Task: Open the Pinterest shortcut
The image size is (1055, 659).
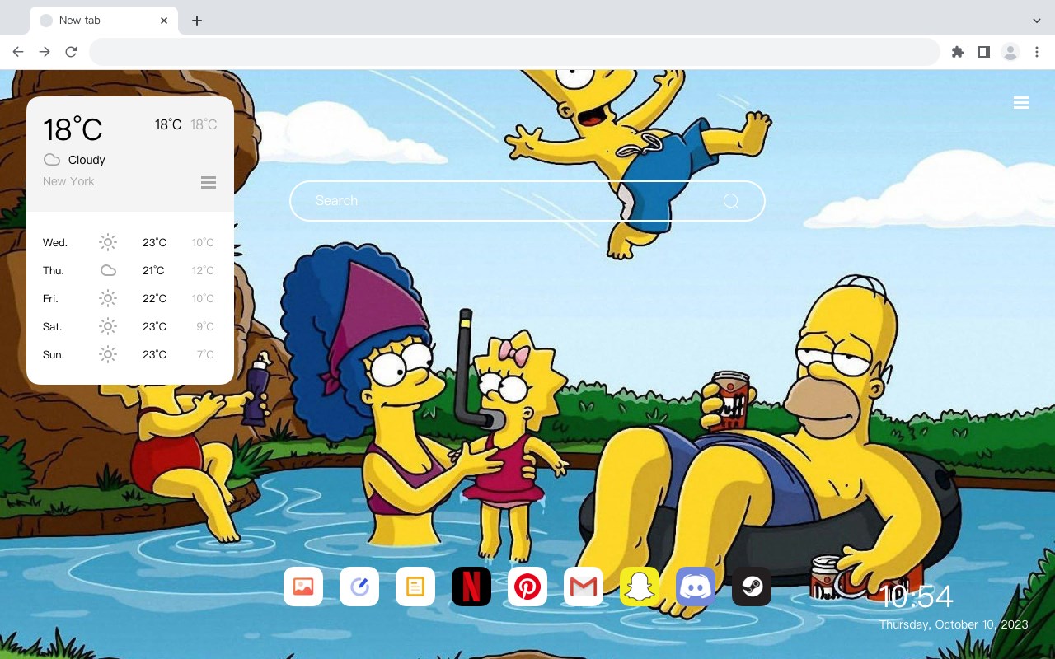Action: click(527, 587)
